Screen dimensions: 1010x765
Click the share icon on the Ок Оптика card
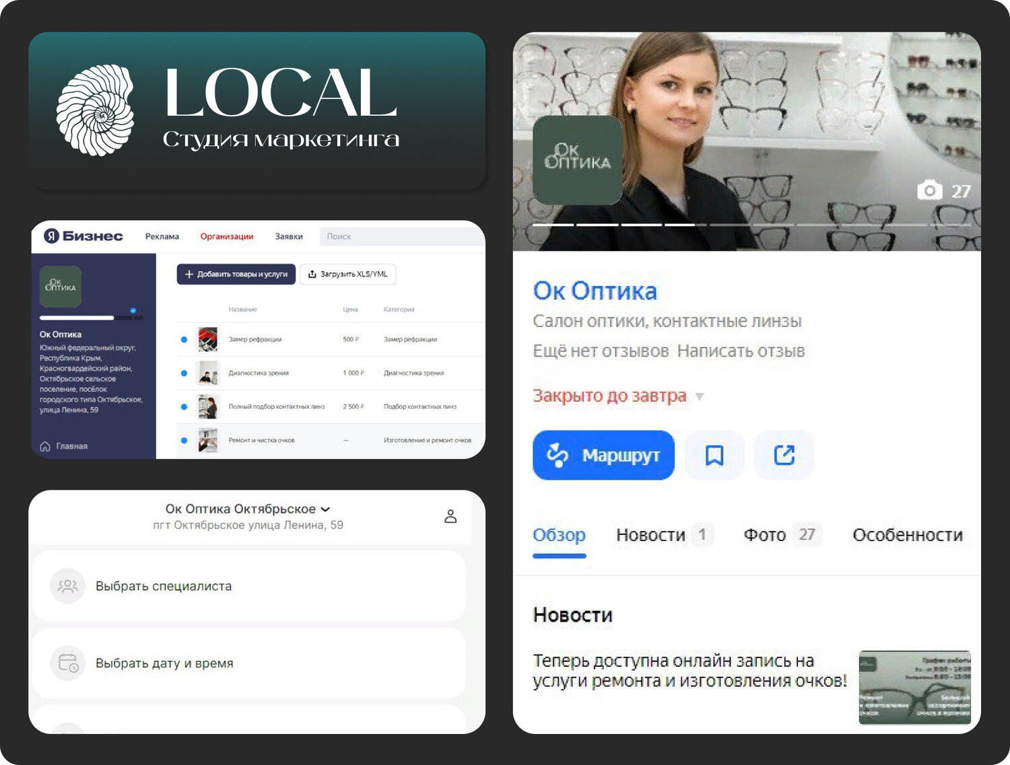(x=784, y=456)
